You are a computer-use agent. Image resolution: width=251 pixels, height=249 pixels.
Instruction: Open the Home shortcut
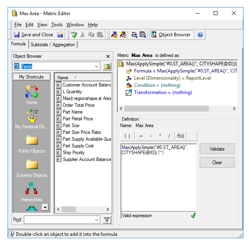point(32,94)
